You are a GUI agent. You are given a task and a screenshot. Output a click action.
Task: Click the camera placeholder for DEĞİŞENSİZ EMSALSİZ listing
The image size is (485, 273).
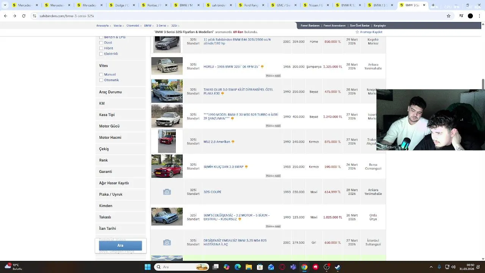(x=167, y=242)
